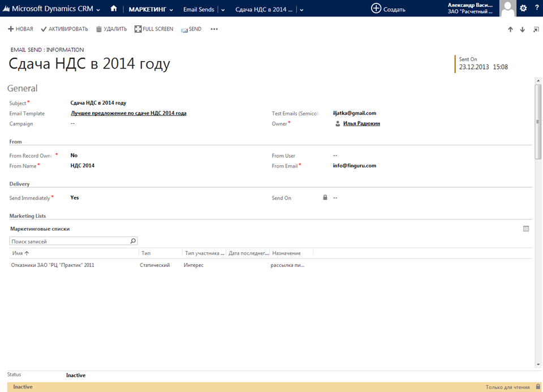
Task: Open grid view icon for Маркетинговые списки
Action: [x=526, y=229]
